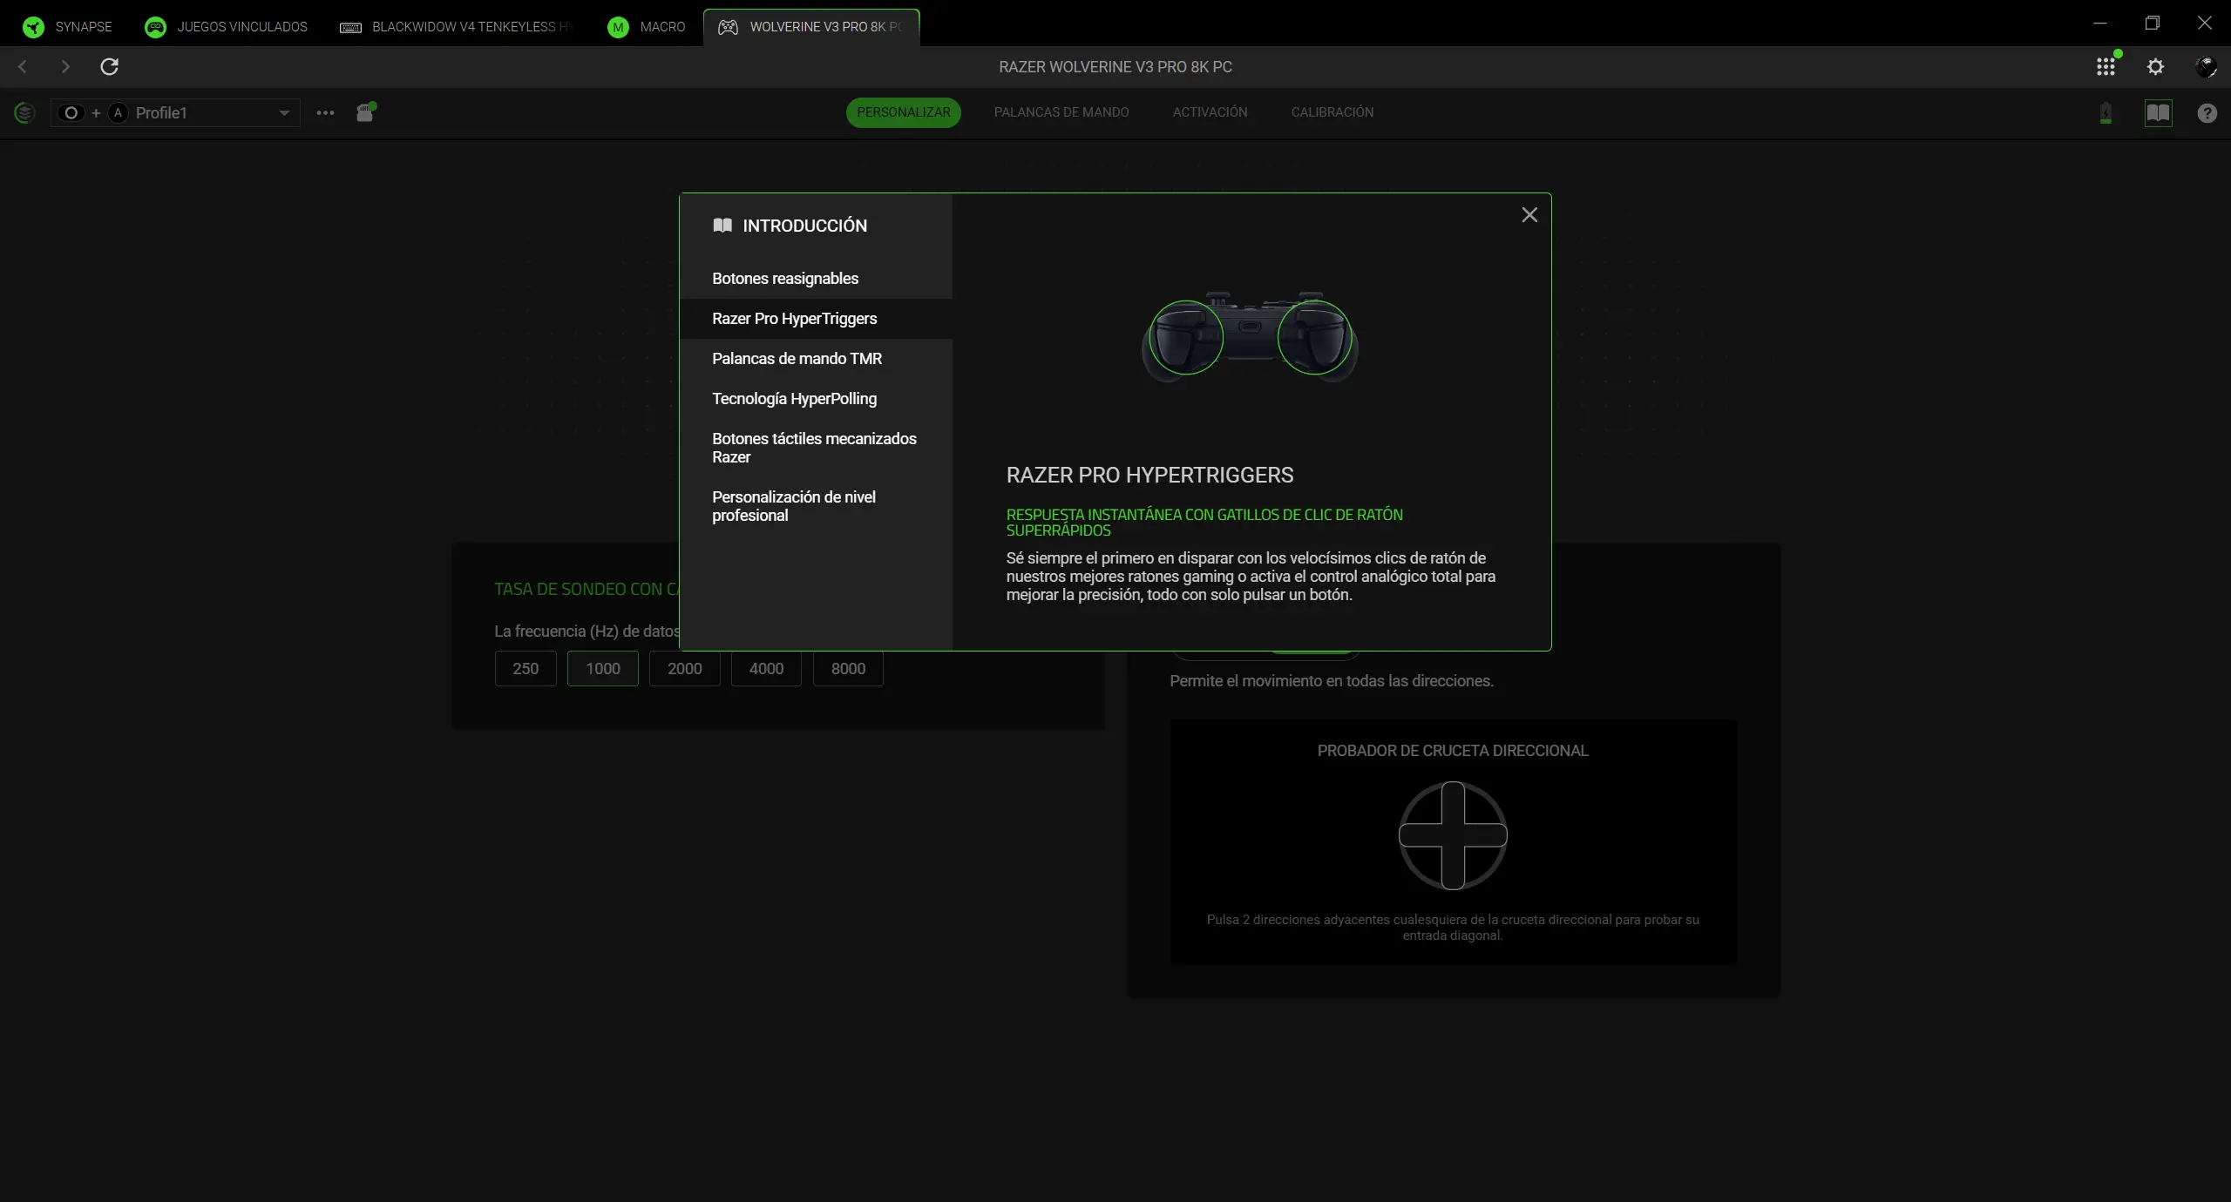The width and height of the screenshot is (2231, 1202).
Task: Switch polling to 2000 Hz
Action: 684,669
